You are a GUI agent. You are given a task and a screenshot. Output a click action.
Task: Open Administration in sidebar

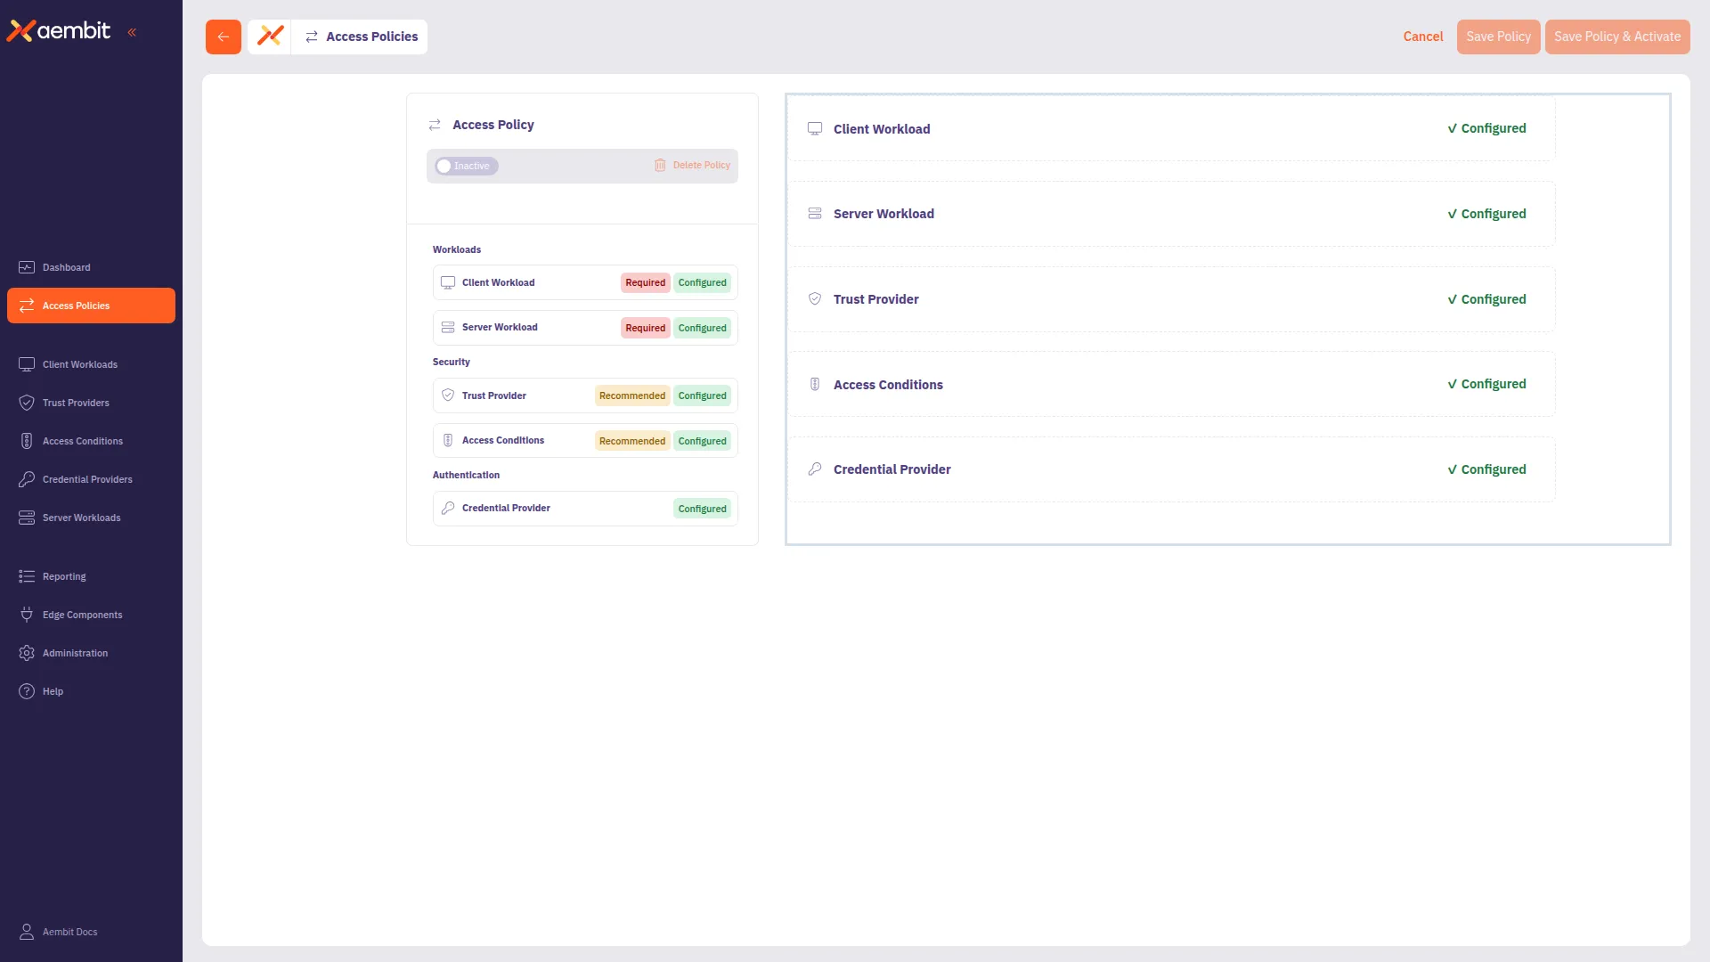(x=91, y=653)
